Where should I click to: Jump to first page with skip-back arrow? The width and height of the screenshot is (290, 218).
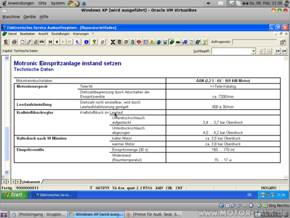(50, 42)
